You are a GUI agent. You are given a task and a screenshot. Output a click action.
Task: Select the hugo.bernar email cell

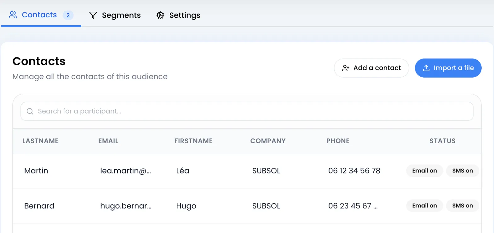pyautogui.click(x=126, y=206)
